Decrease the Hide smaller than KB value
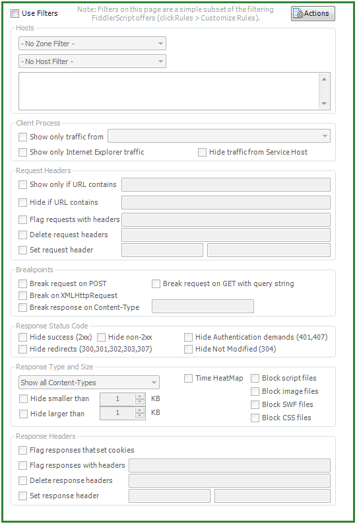357x524 pixels. coord(140,402)
